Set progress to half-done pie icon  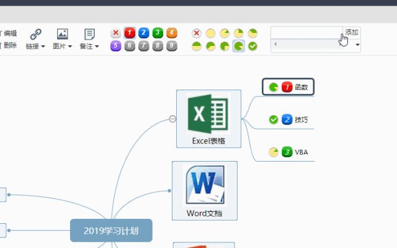pyautogui.click(x=197, y=46)
